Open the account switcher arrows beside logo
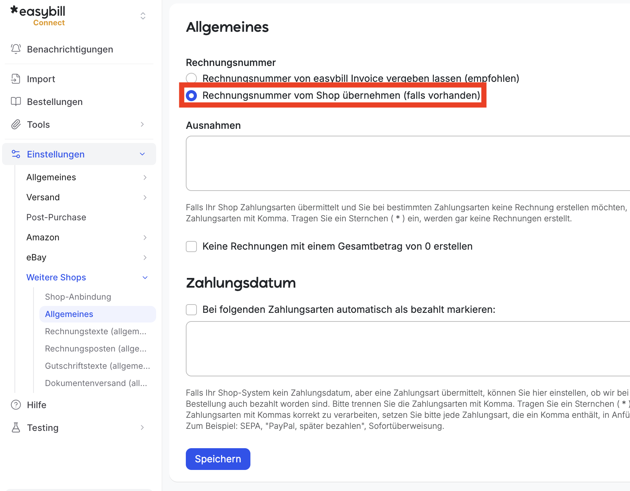 coord(143,16)
